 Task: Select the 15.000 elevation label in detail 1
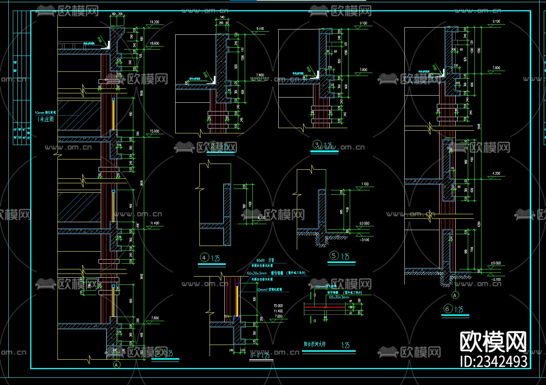tap(154, 131)
